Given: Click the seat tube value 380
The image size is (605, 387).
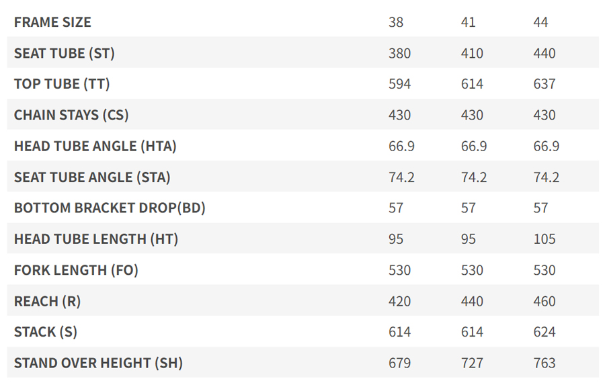Looking at the screenshot, I should point(399,53).
